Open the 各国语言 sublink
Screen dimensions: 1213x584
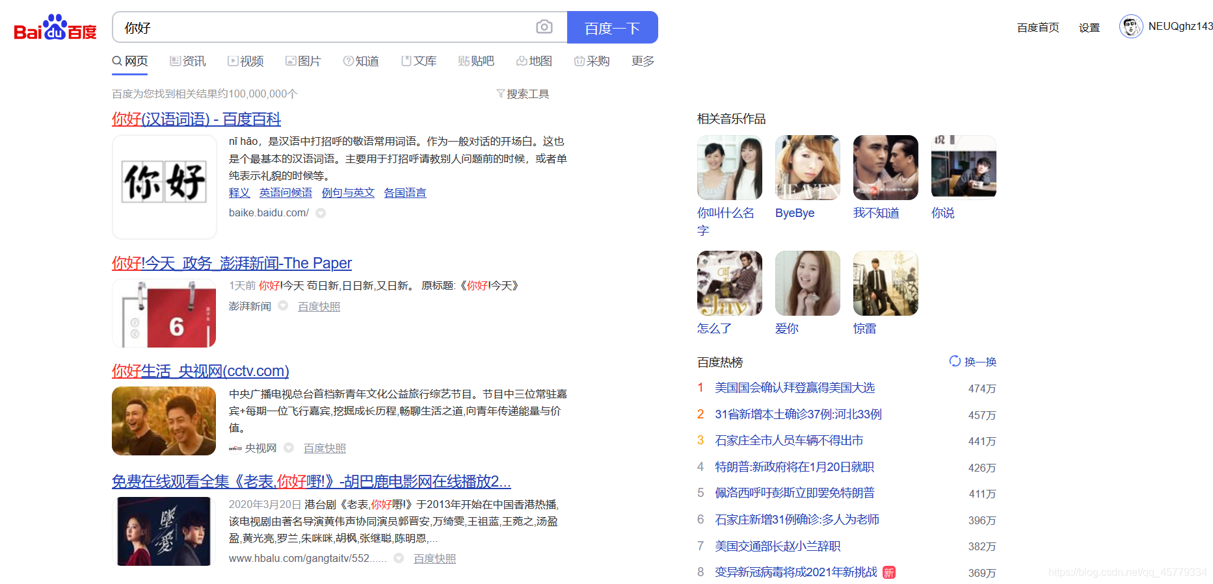405,193
